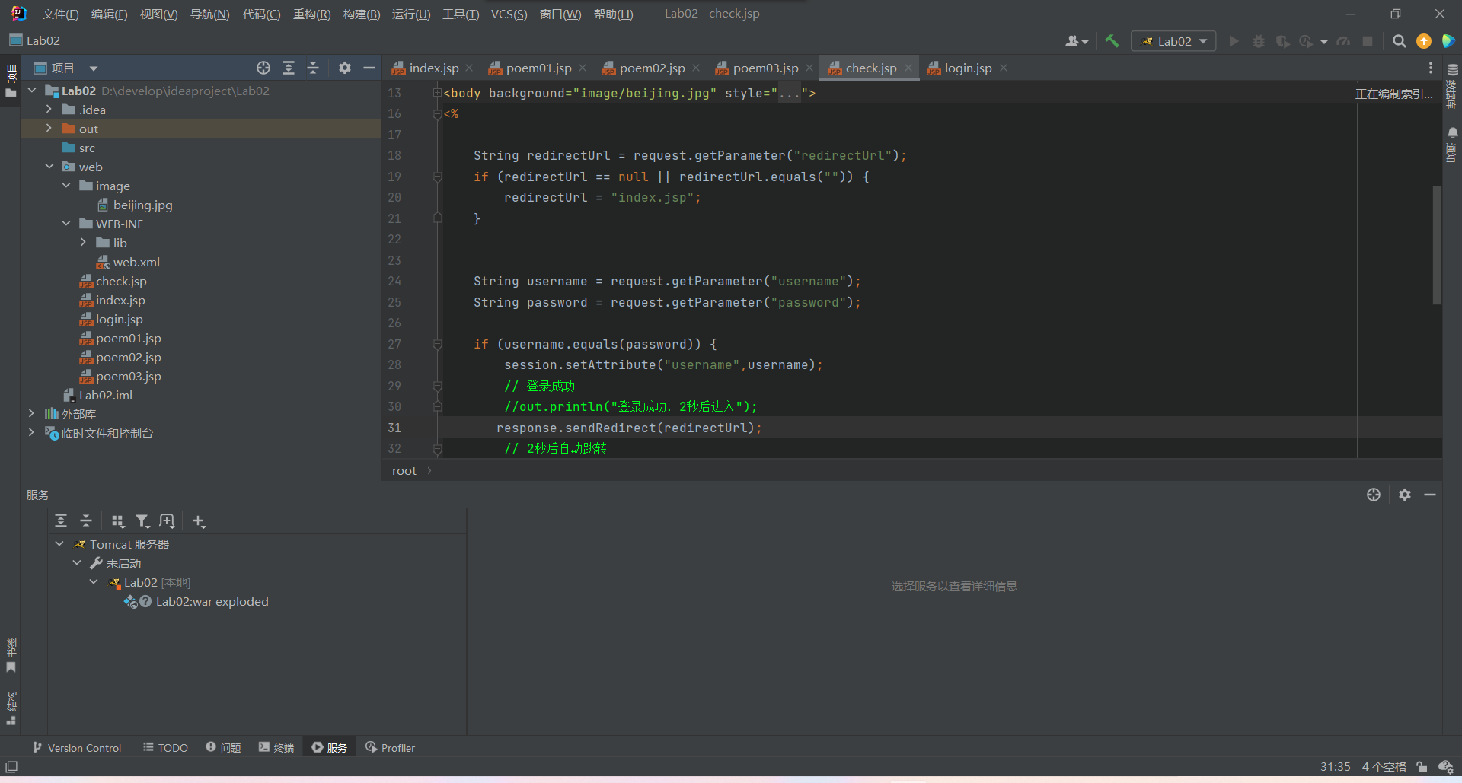Screen dimensions: 1462x783
Task: Expand the out folder
Action: [x=49, y=129]
